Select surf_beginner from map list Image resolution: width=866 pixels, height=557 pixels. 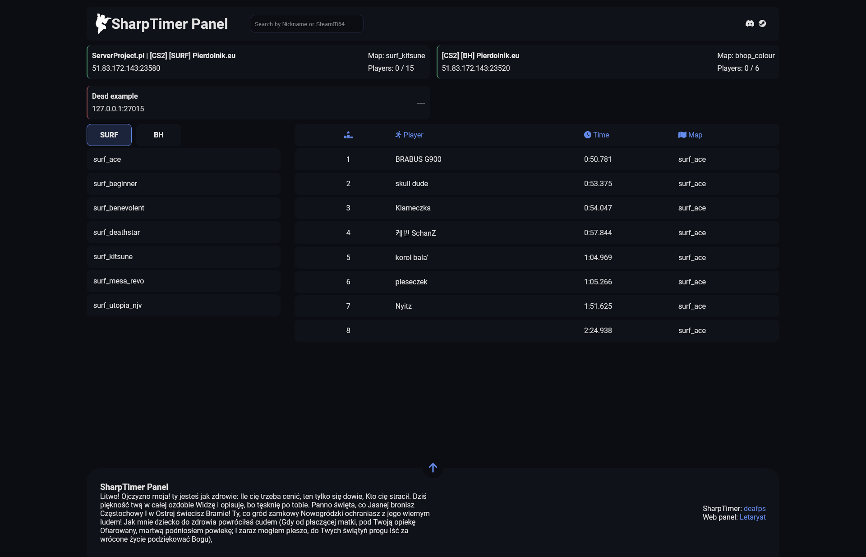(x=183, y=183)
